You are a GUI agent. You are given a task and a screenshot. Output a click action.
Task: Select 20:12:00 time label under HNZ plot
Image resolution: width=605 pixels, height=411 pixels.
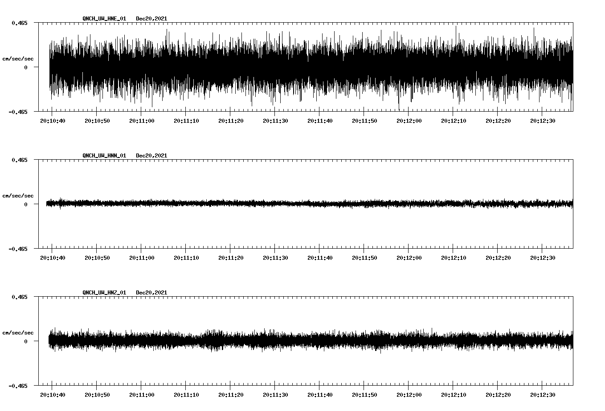tap(409, 395)
